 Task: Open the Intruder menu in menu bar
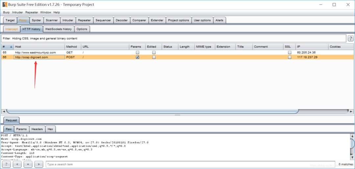[17, 13]
